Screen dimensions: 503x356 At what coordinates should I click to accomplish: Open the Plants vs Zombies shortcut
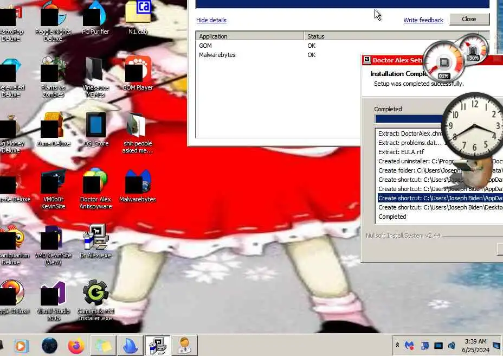point(53,77)
